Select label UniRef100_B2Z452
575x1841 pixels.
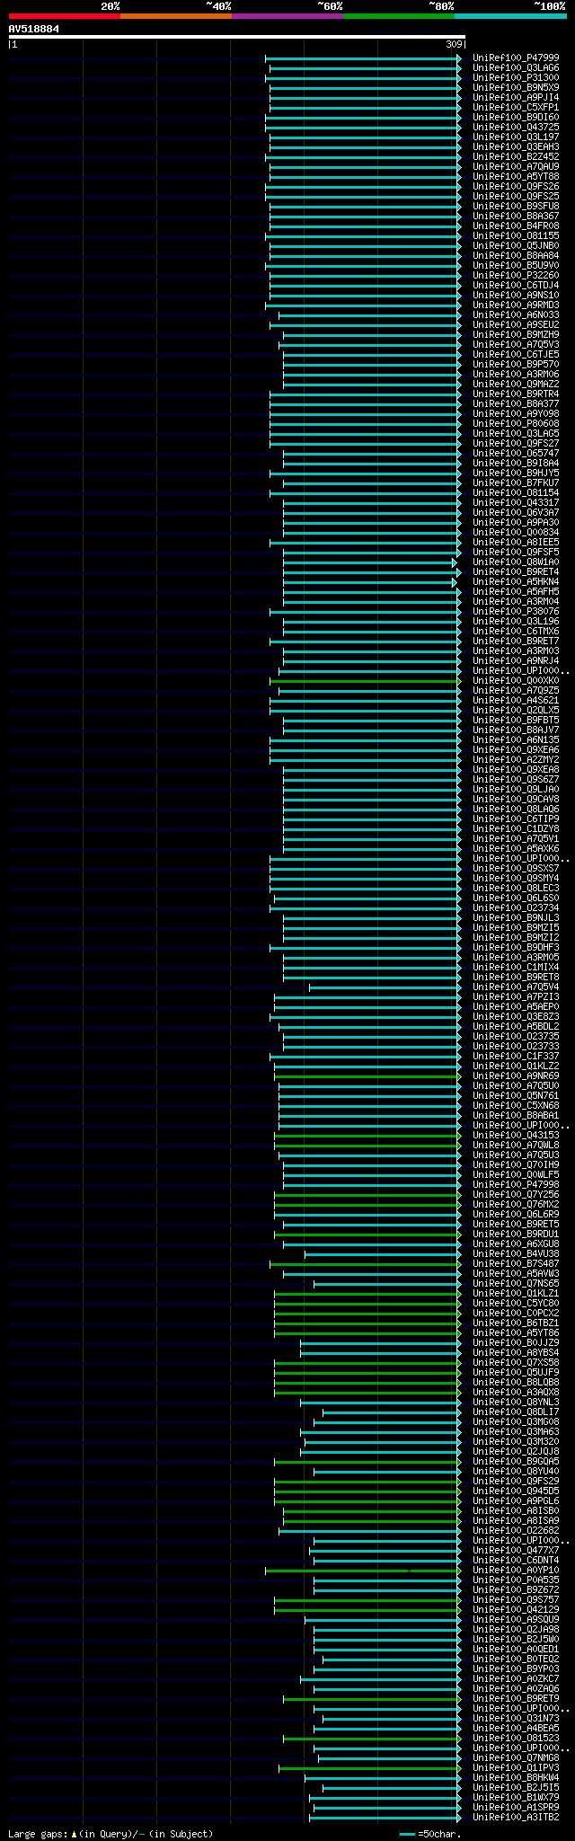click(516, 156)
